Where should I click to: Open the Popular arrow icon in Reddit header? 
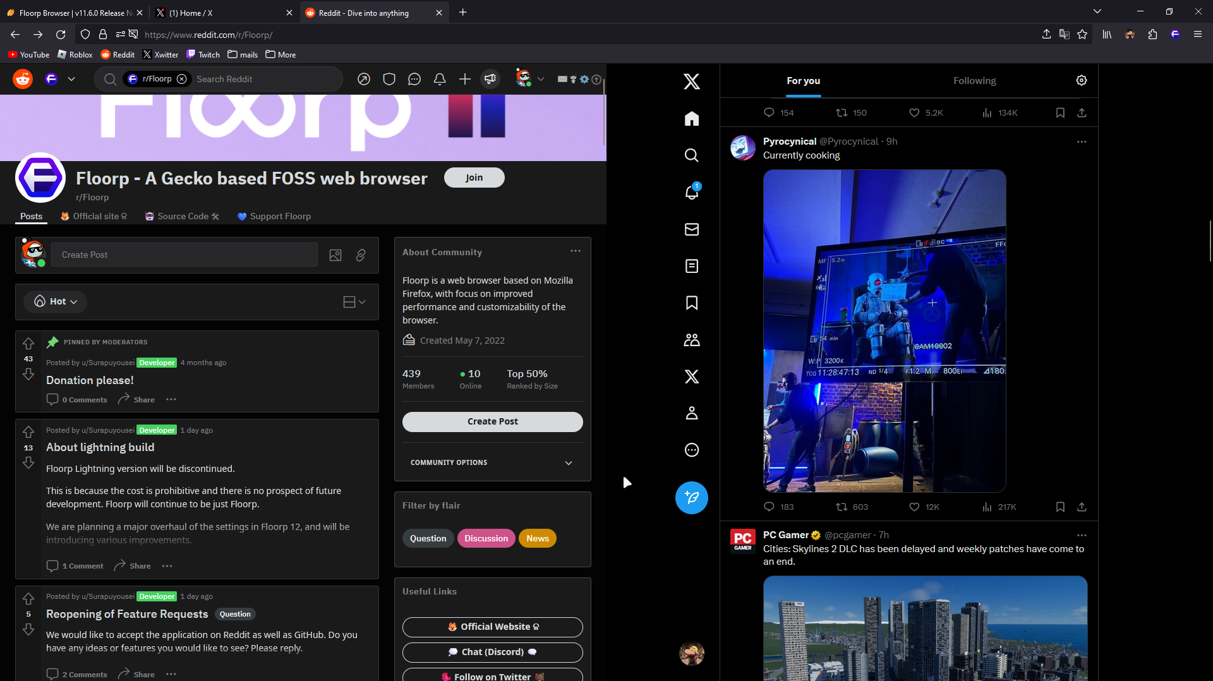364,79
